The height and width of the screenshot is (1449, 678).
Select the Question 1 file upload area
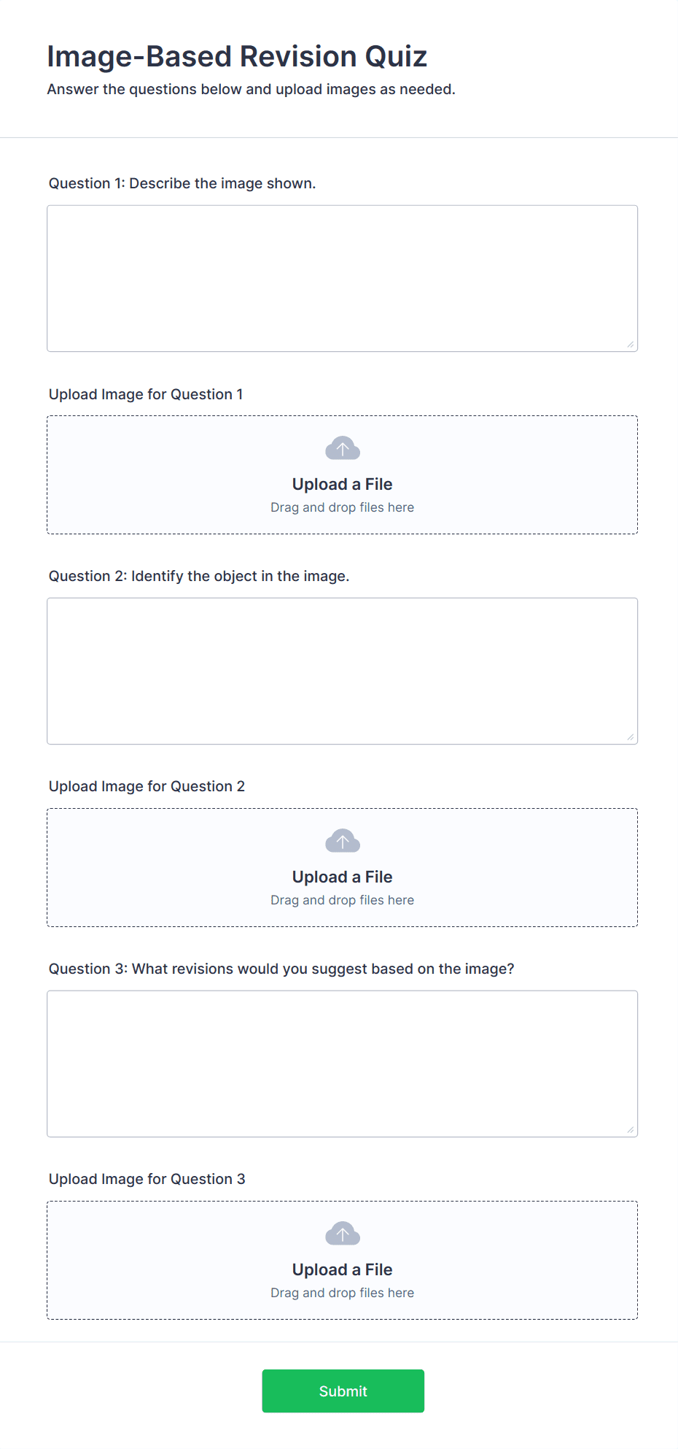tap(342, 474)
